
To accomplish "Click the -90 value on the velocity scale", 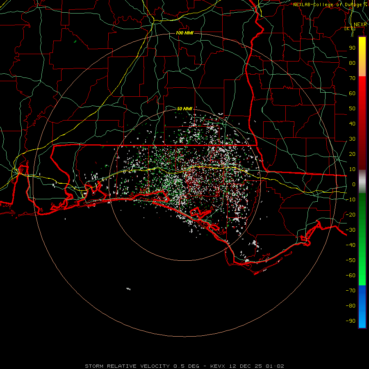I will point(351,321).
